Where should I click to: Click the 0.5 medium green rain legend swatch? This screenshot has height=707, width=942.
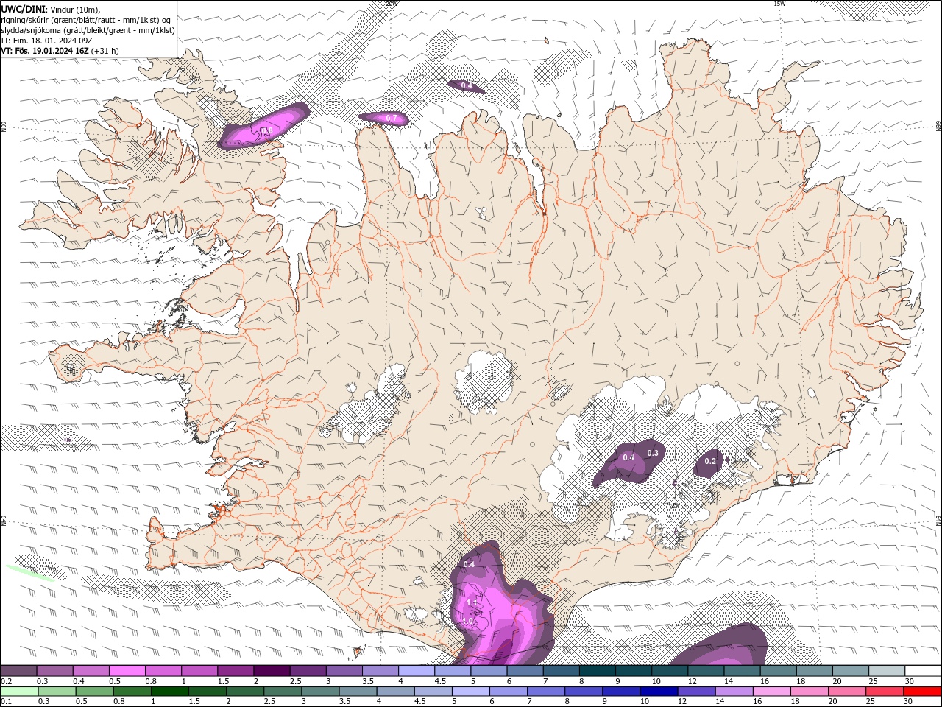click(x=95, y=692)
